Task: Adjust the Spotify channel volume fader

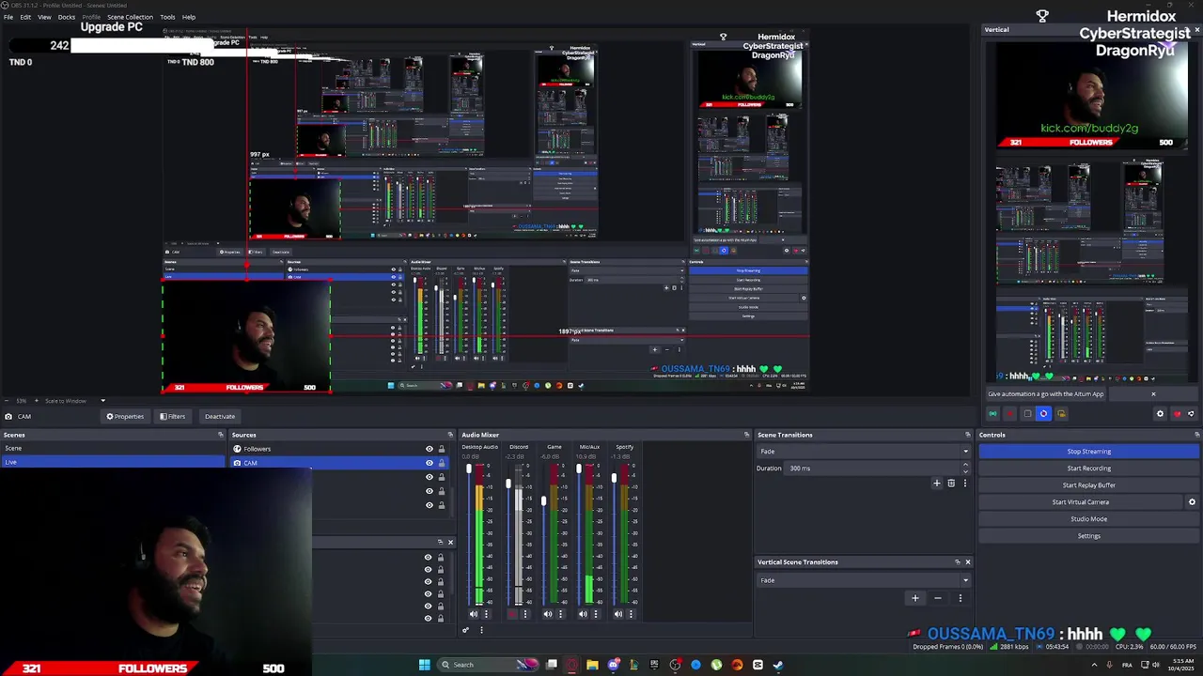Action: [613, 478]
